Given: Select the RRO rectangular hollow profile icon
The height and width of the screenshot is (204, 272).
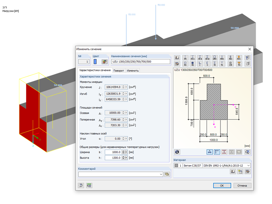Looking at the screenshot, I should click(222, 58).
